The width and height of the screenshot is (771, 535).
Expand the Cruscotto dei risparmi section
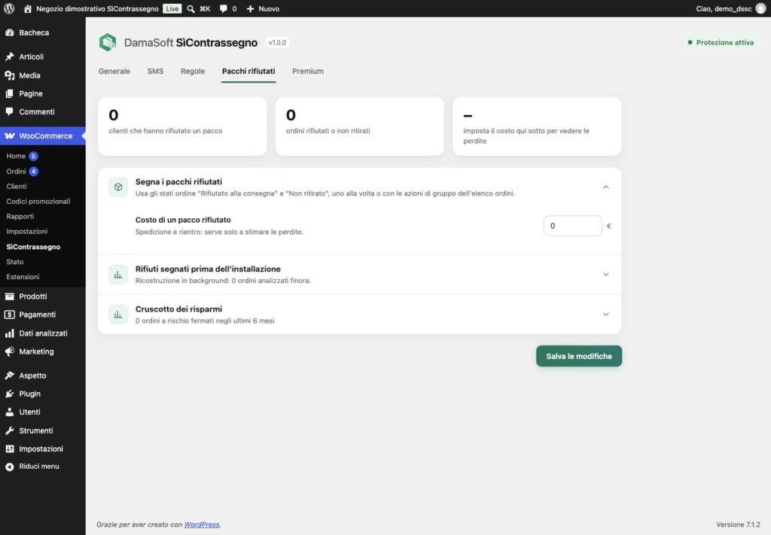pos(606,315)
